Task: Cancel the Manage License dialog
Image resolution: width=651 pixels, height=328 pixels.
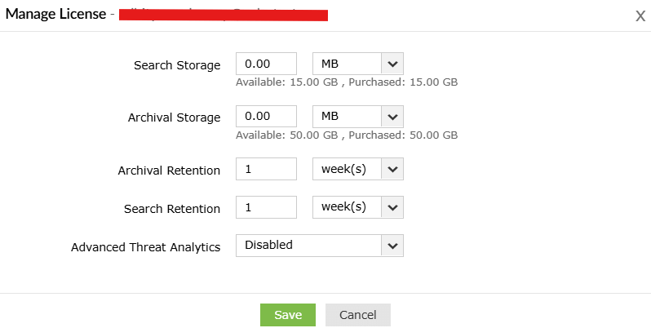Action: [x=358, y=315]
